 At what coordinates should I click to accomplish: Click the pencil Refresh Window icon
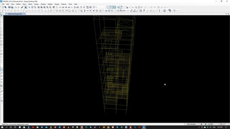(22, 7)
